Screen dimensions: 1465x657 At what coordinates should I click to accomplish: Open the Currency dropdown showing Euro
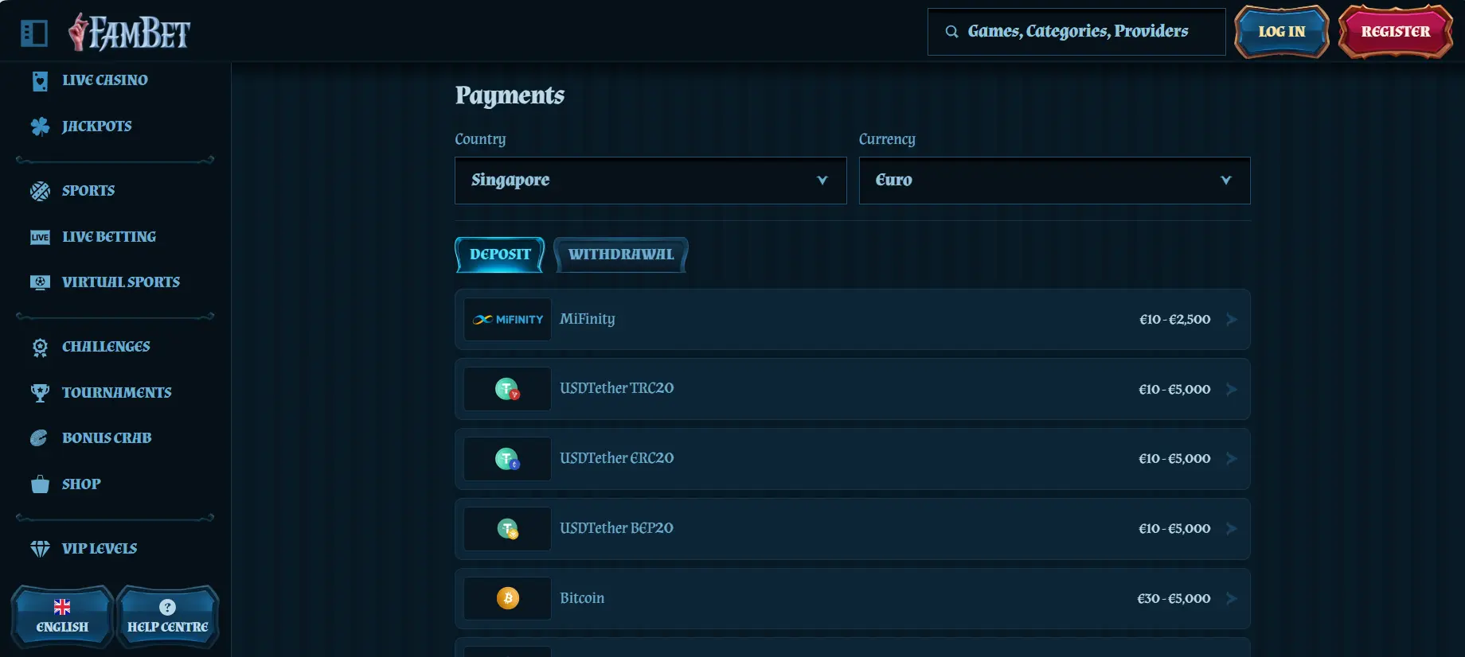(x=1054, y=181)
